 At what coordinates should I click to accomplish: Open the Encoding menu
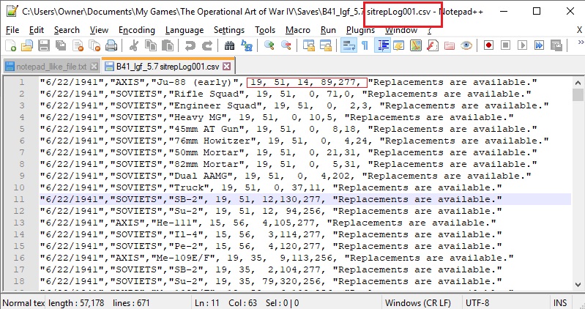click(x=137, y=30)
